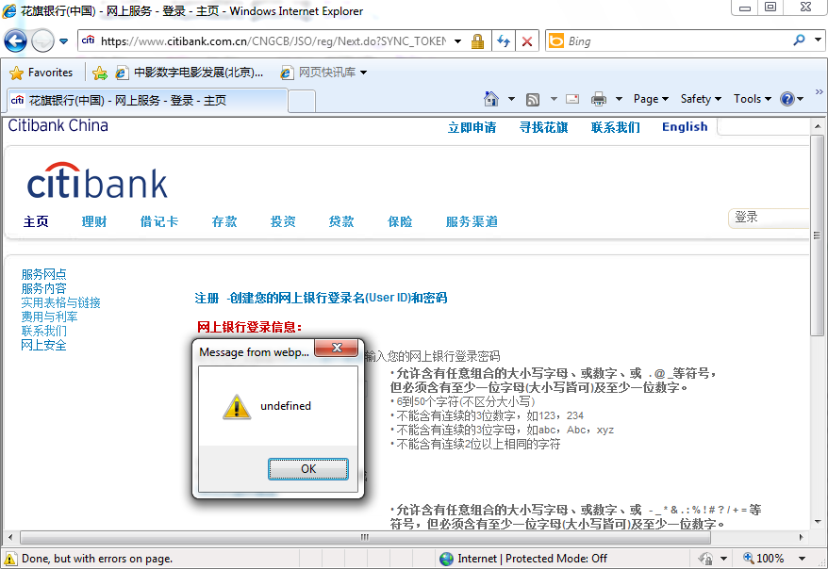Image resolution: width=828 pixels, height=569 pixels.
Task: Click the 联系我们 top header link
Action: point(615,127)
